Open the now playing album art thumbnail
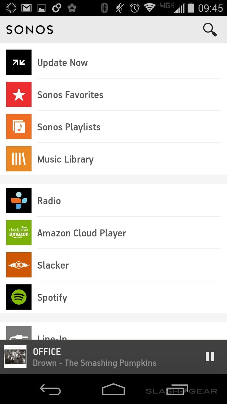Screen dimensions: 227x404 (x=15, y=357)
